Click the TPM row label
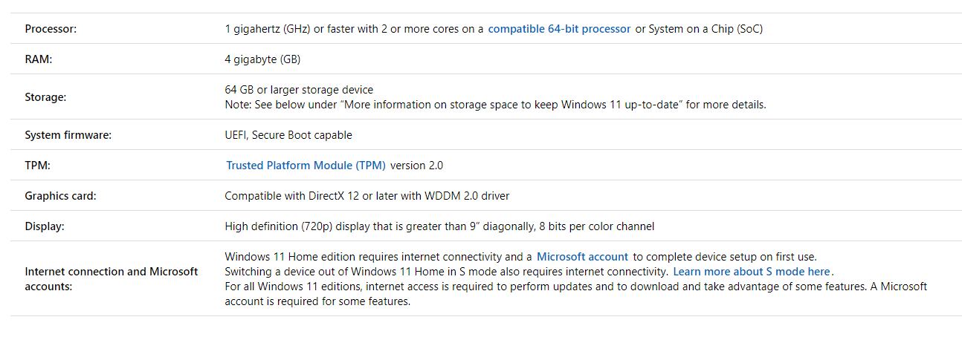Image resolution: width=962 pixels, height=337 pixels. [37, 166]
